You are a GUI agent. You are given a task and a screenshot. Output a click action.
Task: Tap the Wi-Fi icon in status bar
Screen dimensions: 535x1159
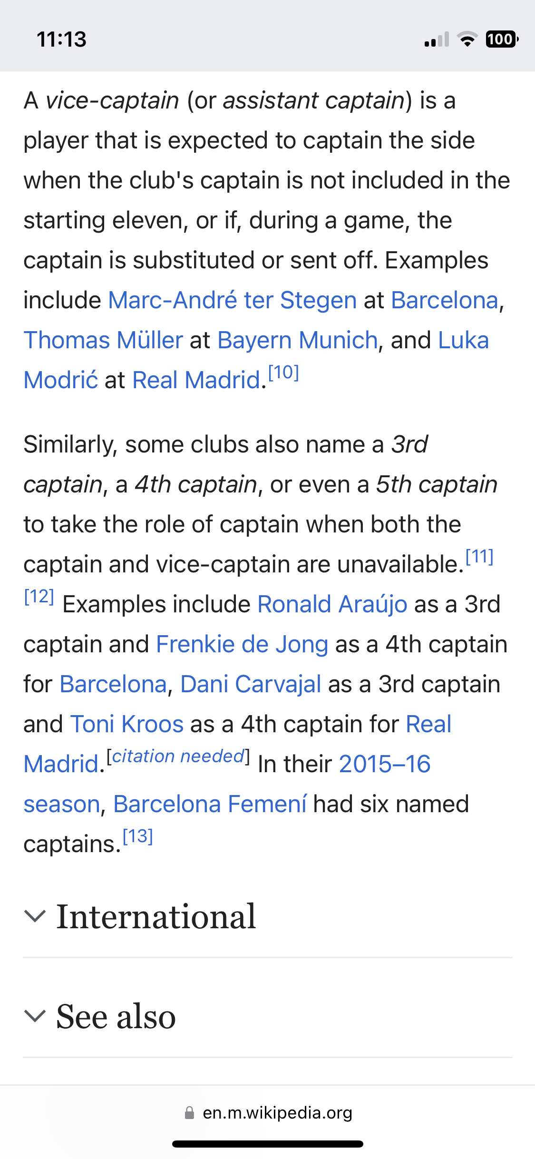click(467, 39)
